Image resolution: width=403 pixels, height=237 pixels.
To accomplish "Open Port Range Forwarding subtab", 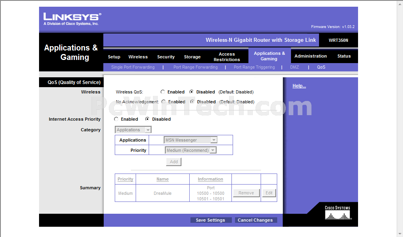I will (195, 67).
